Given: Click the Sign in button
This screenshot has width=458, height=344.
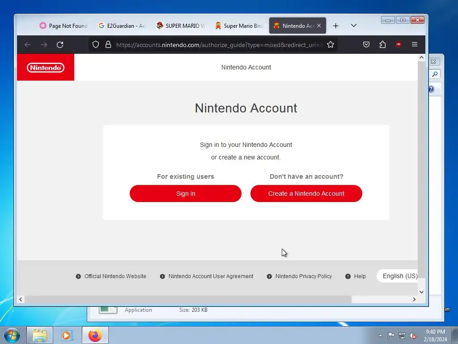Looking at the screenshot, I should 186,193.
